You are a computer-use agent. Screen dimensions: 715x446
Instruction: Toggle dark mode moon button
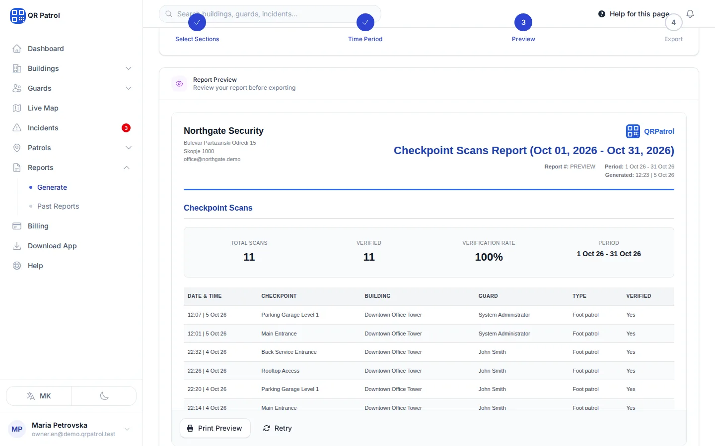[104, 396]
